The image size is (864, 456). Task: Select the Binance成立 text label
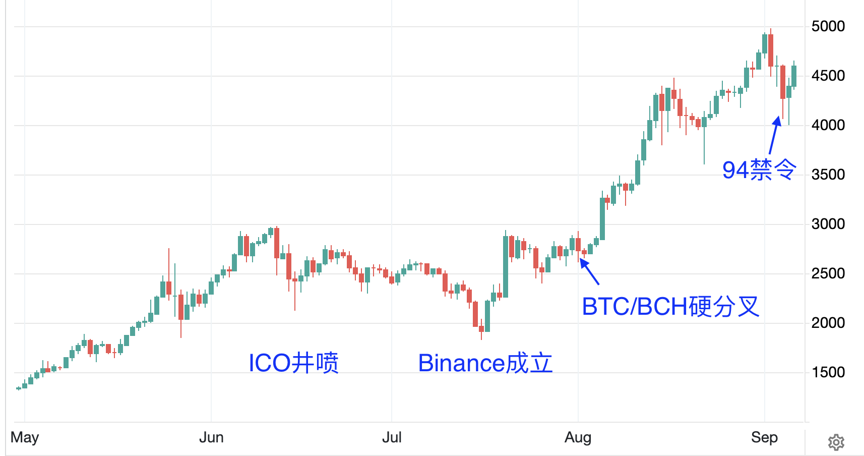coord(485,363)
